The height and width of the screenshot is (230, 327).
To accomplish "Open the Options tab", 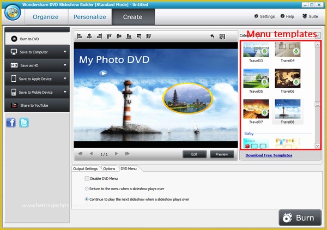I will 110,169.
